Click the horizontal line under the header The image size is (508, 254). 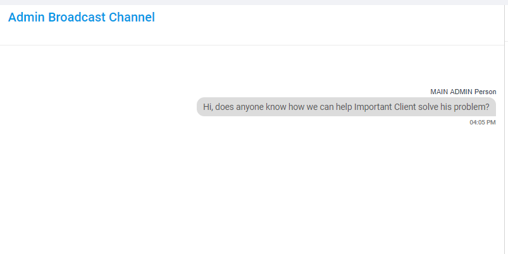pos(252,45)
